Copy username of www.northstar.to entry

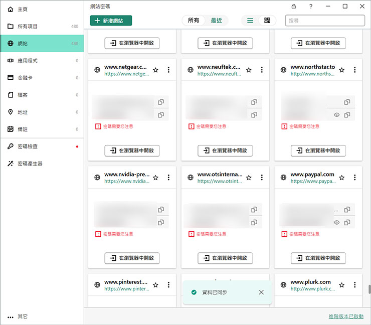347,102
